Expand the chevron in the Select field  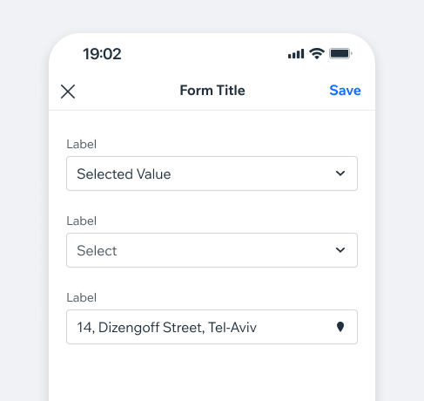point(340,250)
